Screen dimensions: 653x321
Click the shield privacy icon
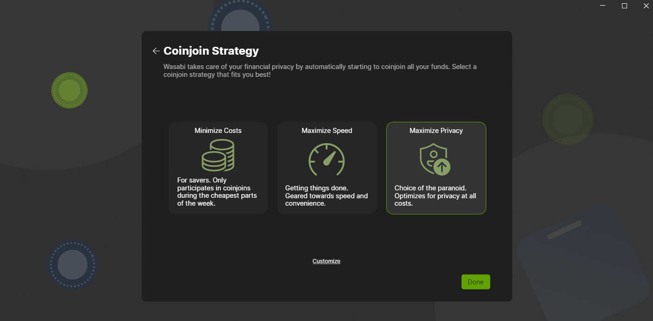pos(435,159)
